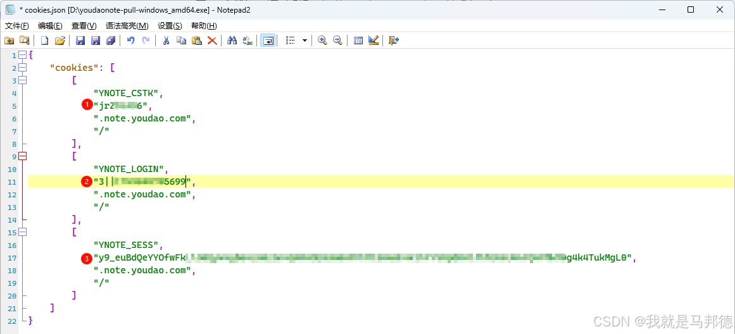Click the login value ending 5699

click(x=142, y=182)
